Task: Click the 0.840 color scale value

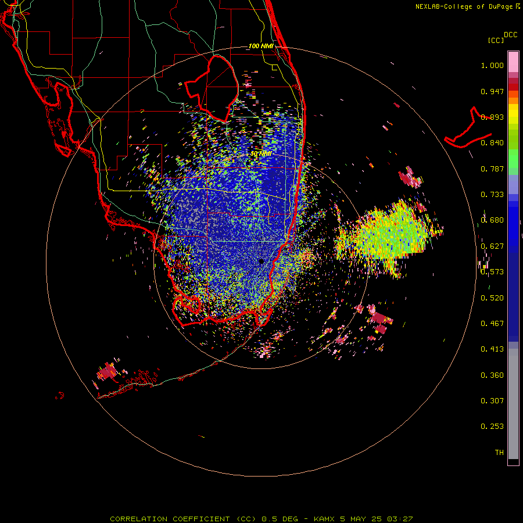Action: [492, 143]
